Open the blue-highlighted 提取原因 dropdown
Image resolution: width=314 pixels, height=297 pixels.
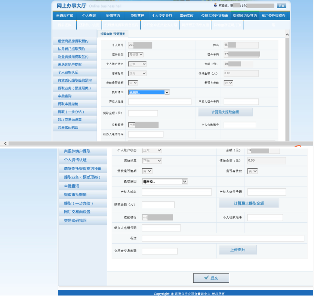[x=149, y=92]
